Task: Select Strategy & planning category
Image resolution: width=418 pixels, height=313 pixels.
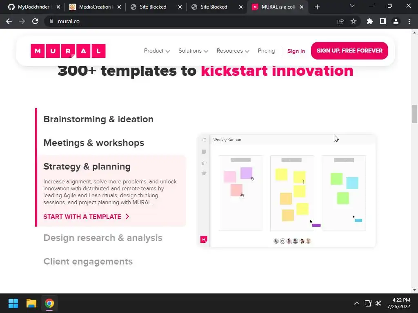Action: click(87, 167)
